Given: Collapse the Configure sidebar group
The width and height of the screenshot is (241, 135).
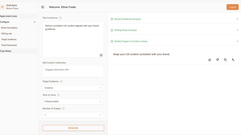Looking at the screenshot, I should 34,22.
